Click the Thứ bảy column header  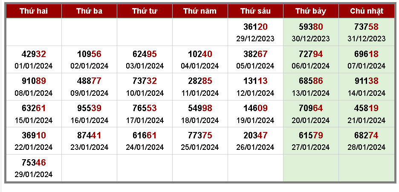(311, 11)
